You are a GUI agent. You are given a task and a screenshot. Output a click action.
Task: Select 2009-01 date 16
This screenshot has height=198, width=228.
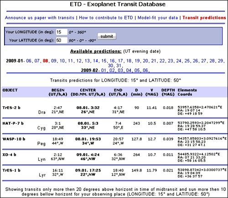(112, 61)
